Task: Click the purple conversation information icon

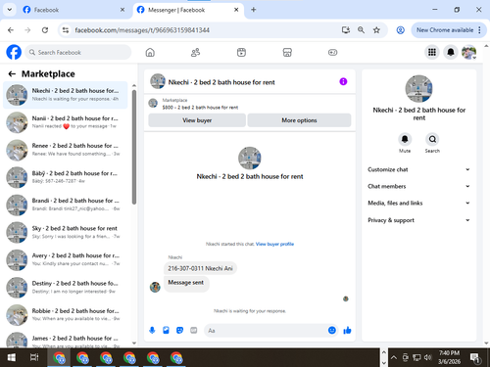Action: tap(343, 81)
